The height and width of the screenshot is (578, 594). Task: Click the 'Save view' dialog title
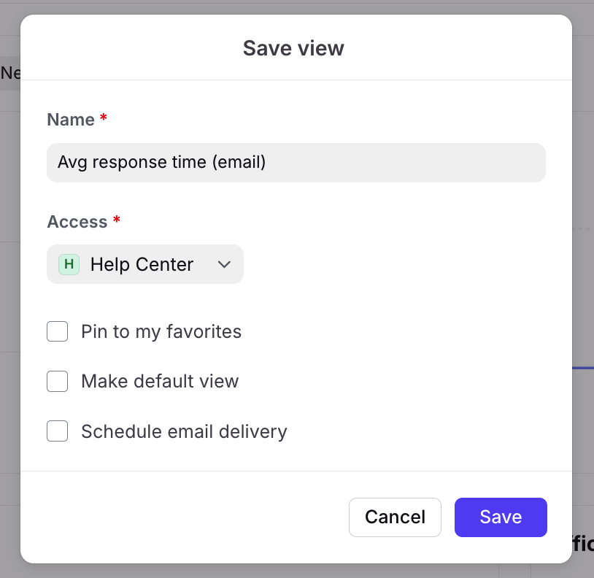[293, 48]
